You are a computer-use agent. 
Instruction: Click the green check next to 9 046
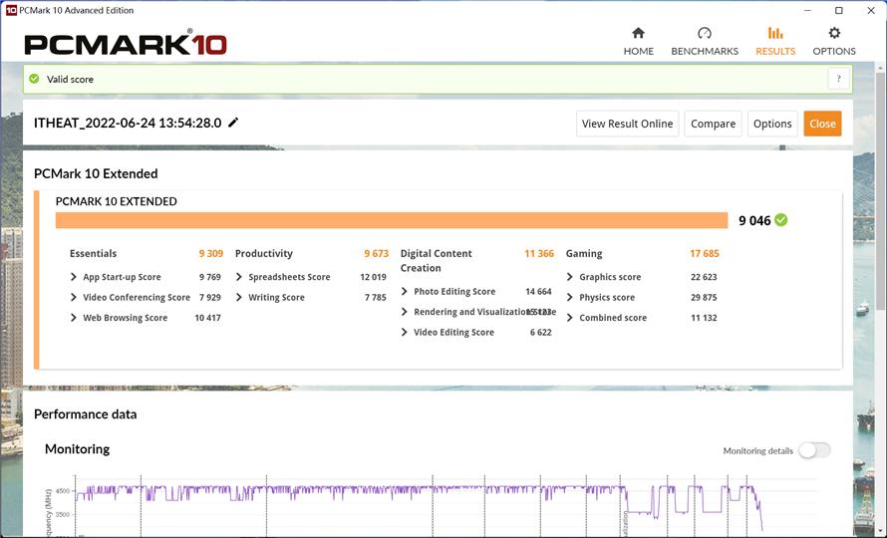tap(781, 220)
